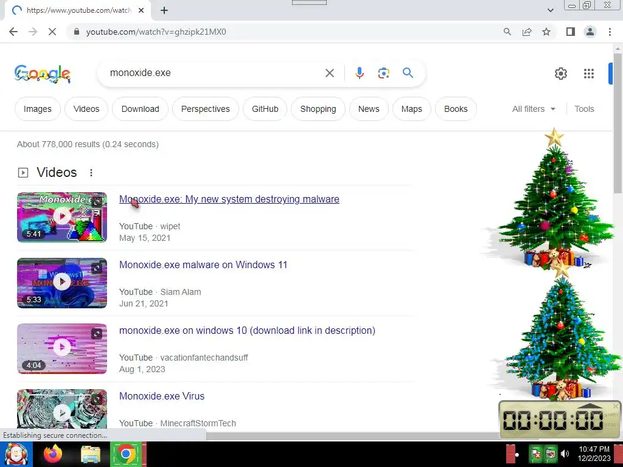Open the Chrome three-dot menu

pos(610,32)
